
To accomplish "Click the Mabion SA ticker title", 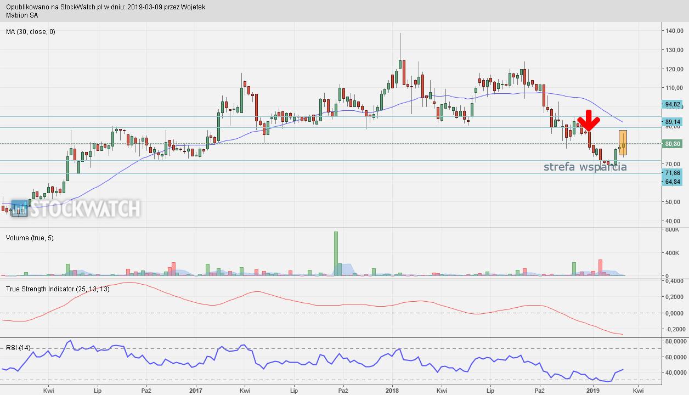I will [x=22, y=15].
